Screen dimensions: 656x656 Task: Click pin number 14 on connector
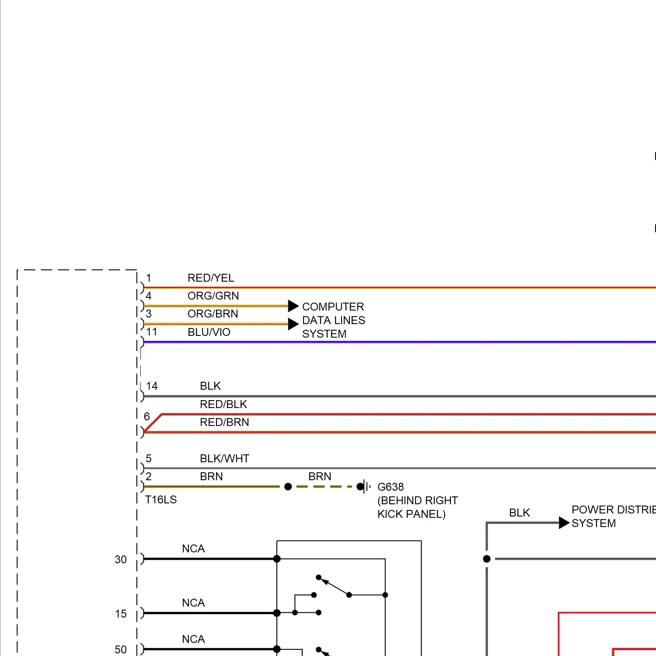[x=152, y=386]
